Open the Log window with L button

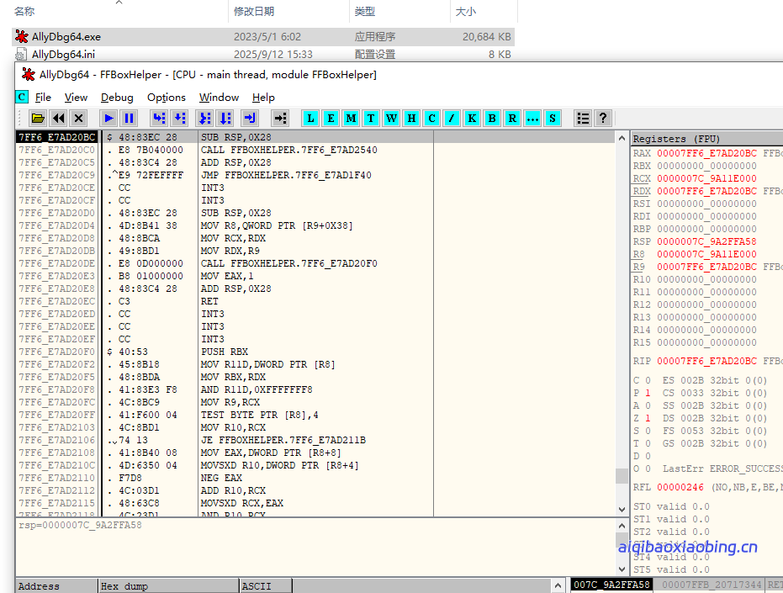[310, 119]
